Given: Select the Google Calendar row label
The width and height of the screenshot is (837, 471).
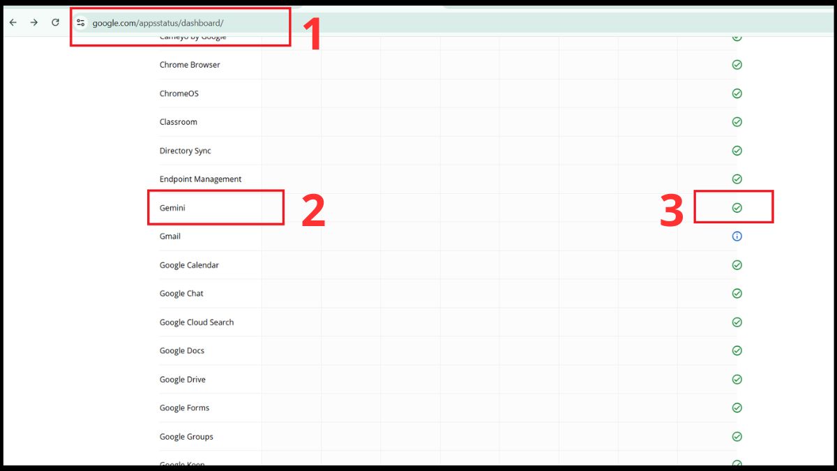Looking at the screenshot, I should 189,265.
